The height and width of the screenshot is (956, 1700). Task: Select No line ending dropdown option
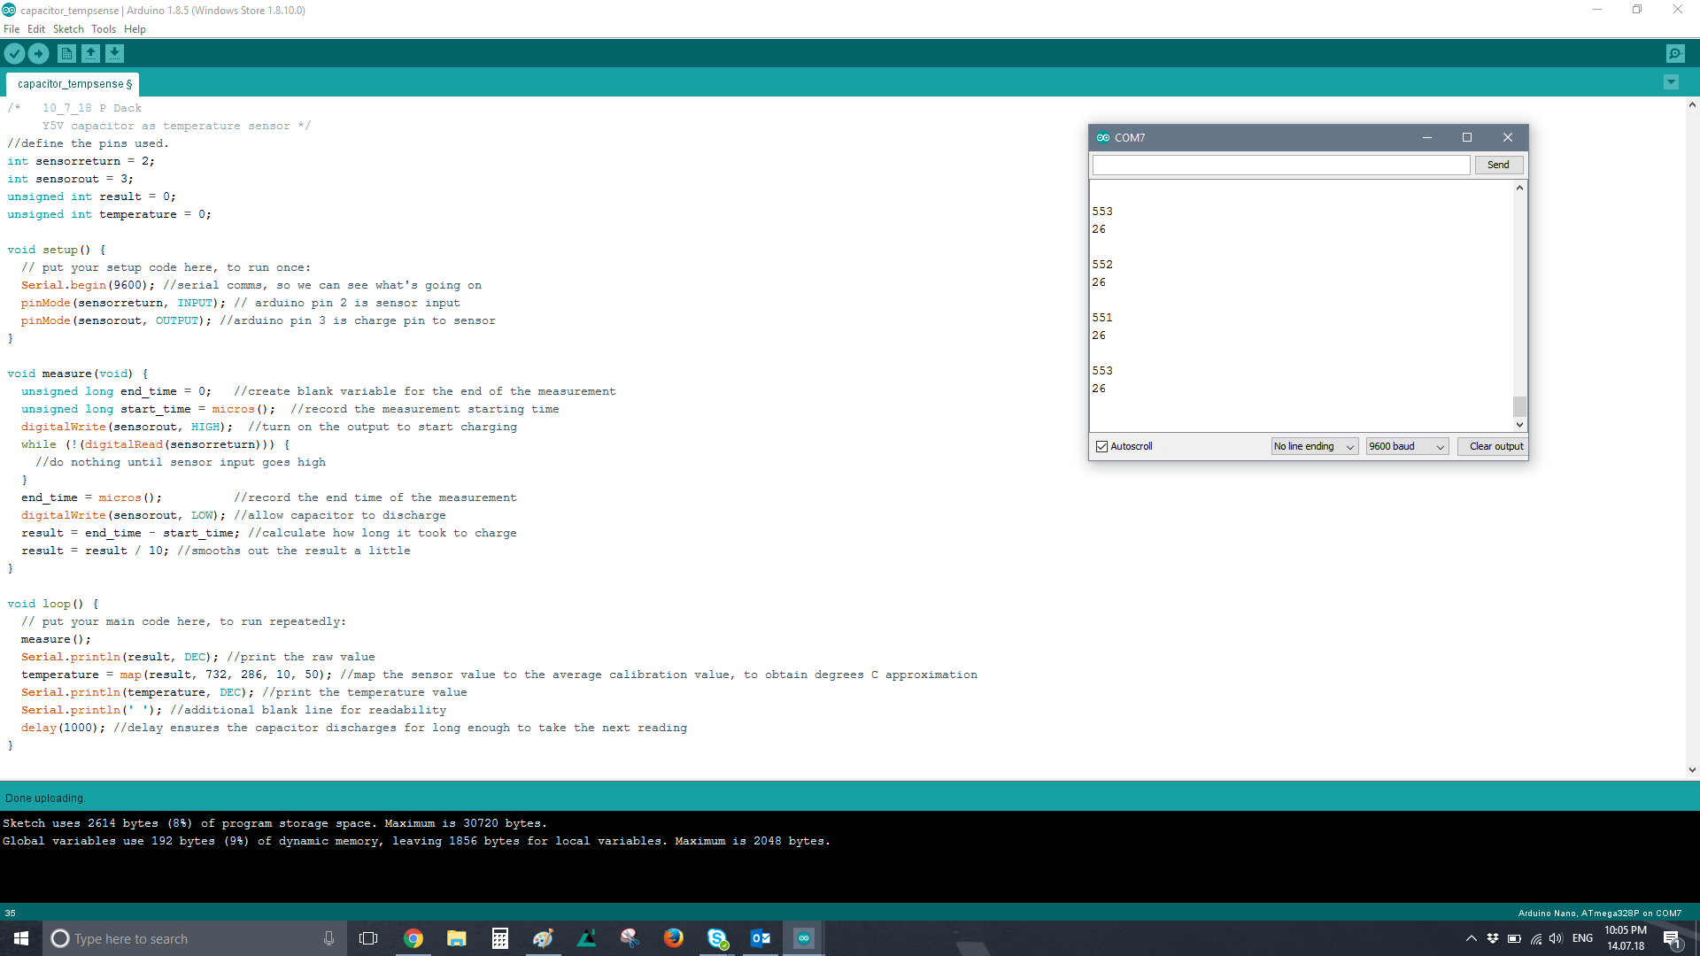click(x=1312, y=446)
